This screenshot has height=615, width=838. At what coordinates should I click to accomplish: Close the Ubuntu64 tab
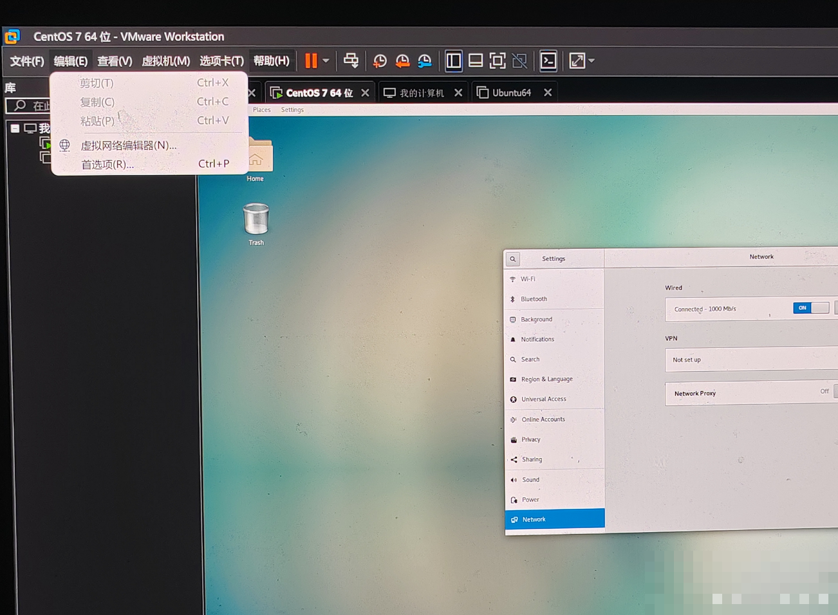click(x=548, y=93)
